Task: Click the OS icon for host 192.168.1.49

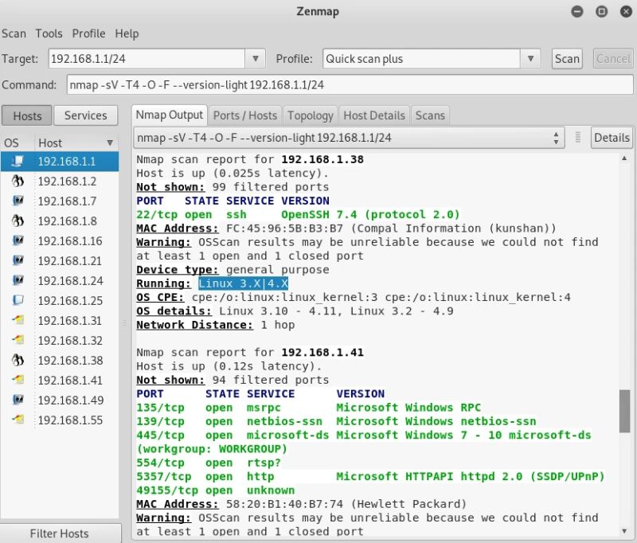Action: pyautogui.click(x=18, y=400)
